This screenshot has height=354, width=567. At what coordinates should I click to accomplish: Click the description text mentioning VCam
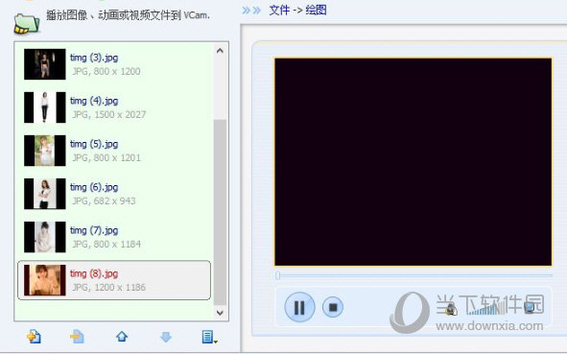coord(128,15)
